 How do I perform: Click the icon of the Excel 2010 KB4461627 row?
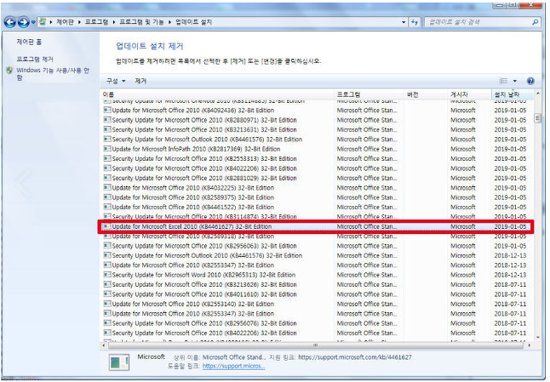click(x=107, y=226)
